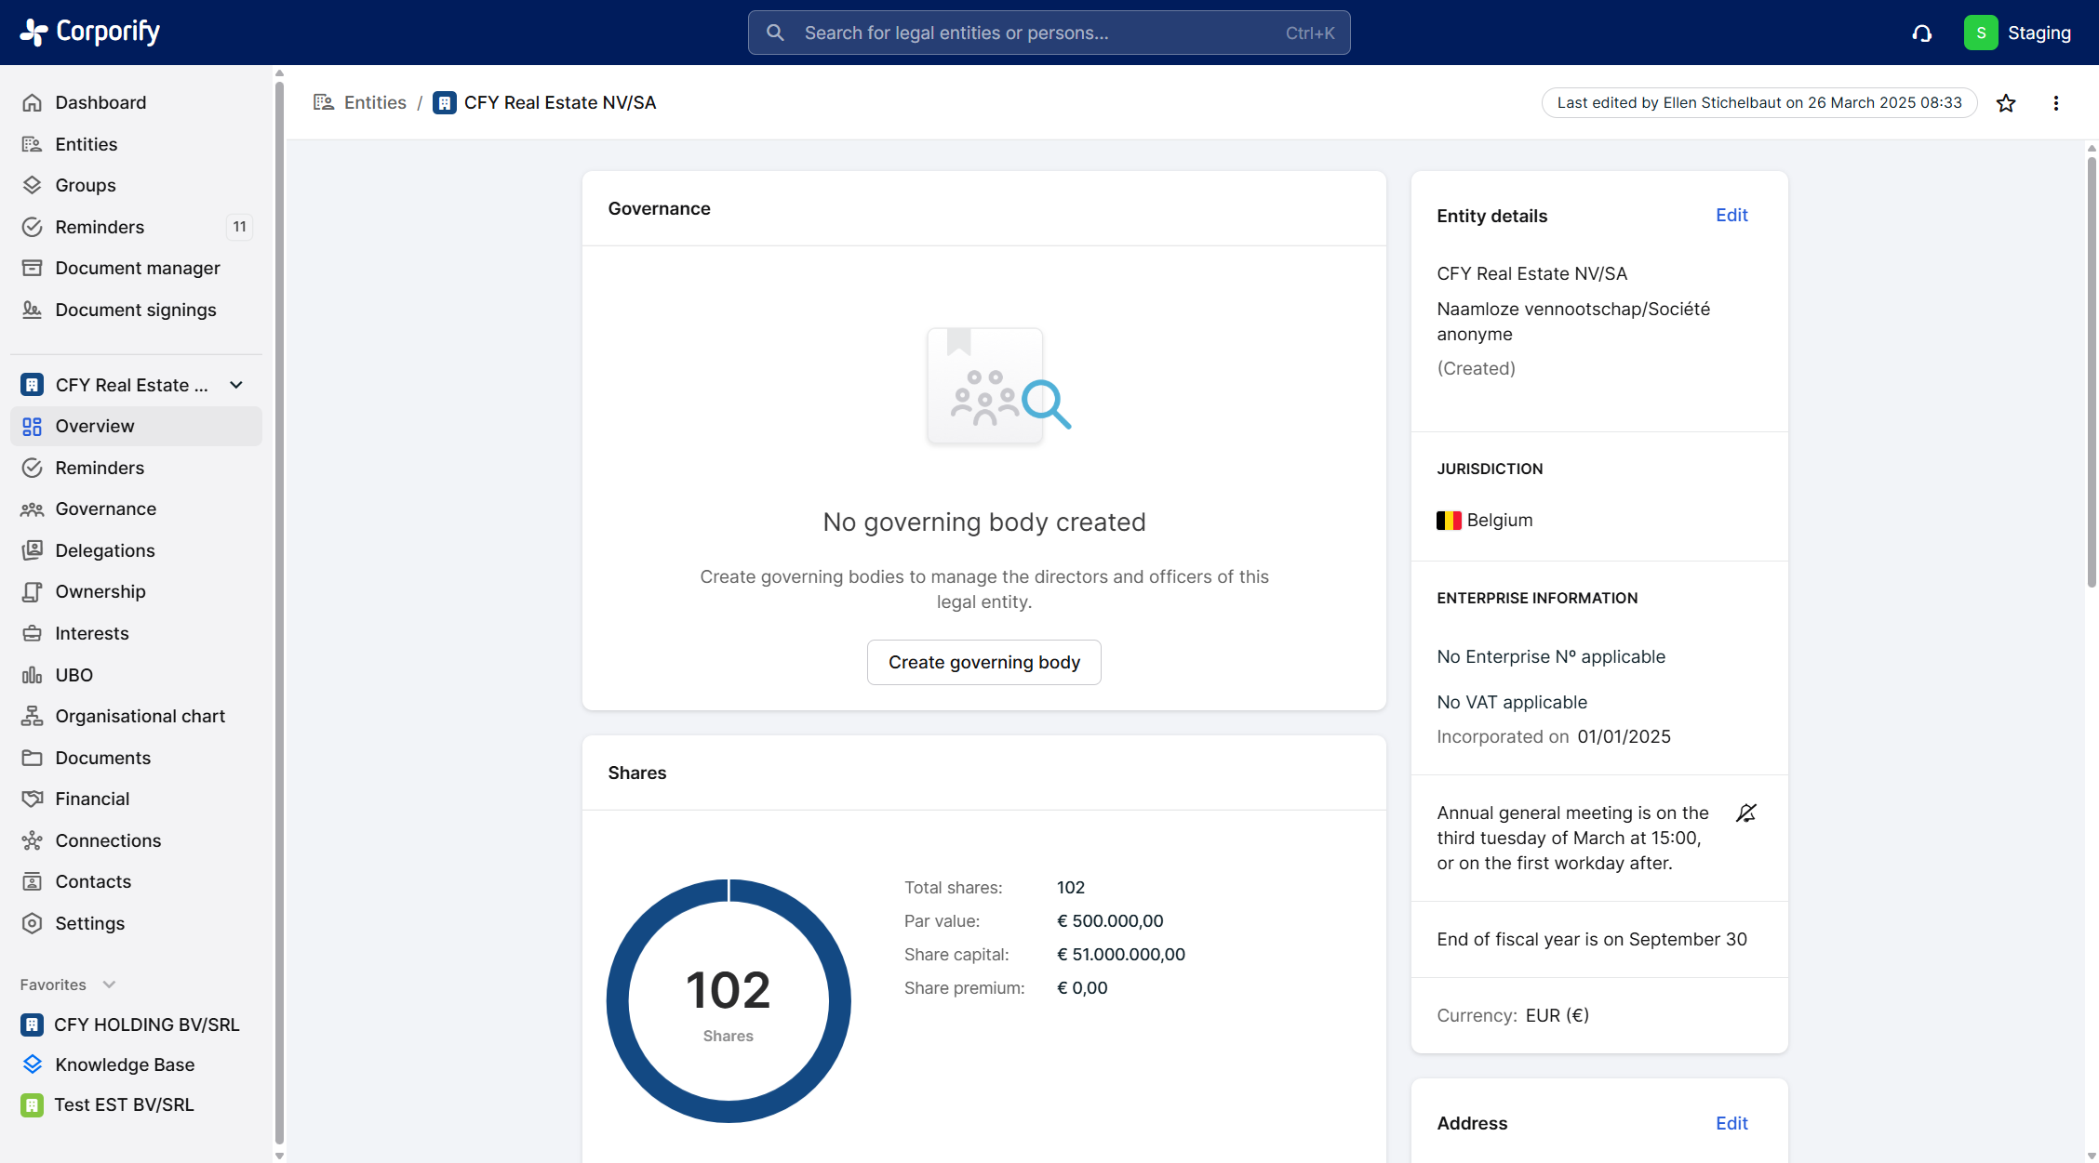Open the Delegations section
Screen dimensions: 2099x1163
[x=104, y=550]
